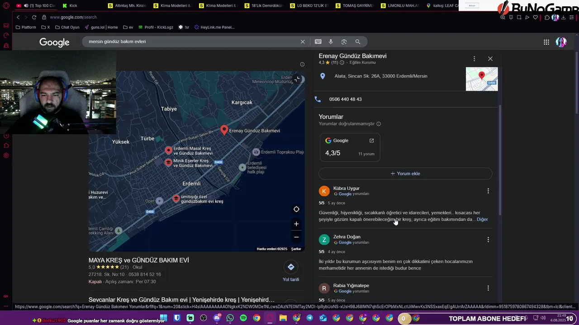The width and height of the screenshot is (579, 325).
Task: Click the info icon beside rating count (11)
Action: click(342, 63)
